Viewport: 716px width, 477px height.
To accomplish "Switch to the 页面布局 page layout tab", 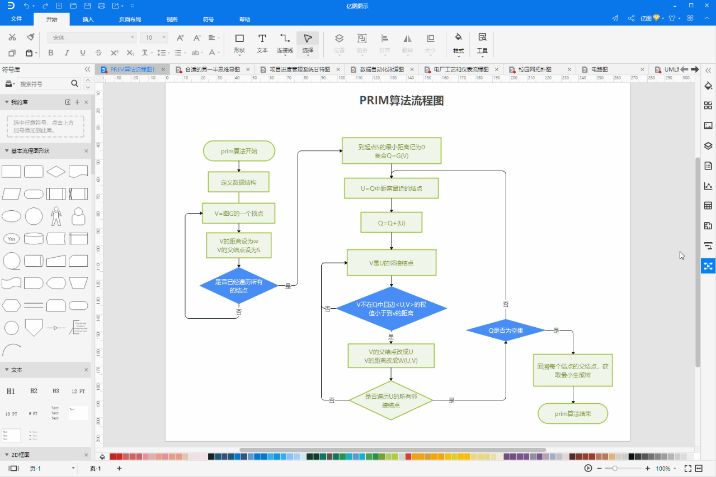I will (x=130, y=19).
